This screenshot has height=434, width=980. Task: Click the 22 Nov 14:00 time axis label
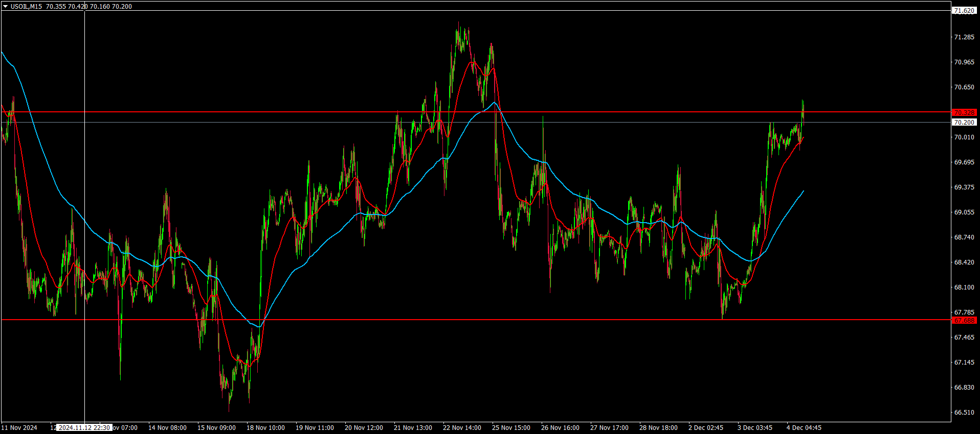462,428
